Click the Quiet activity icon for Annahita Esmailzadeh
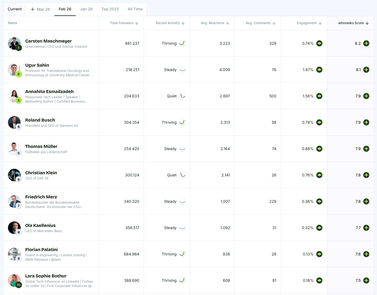 point(182,96)
